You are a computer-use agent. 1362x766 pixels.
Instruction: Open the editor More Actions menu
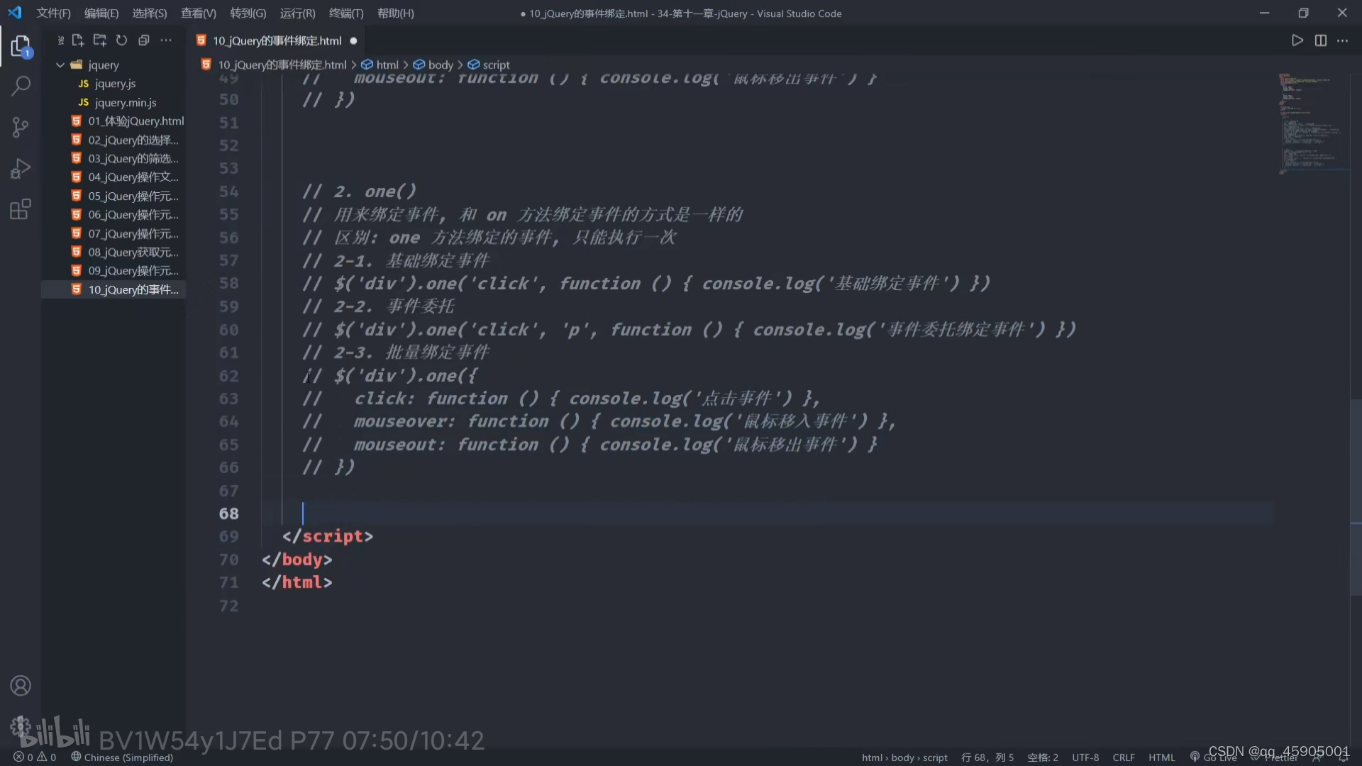coord(1343,40)
